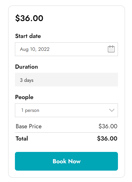Screen dimensions: 132x182
Task: Click the divider line above Total row
Action: (66, 132)
